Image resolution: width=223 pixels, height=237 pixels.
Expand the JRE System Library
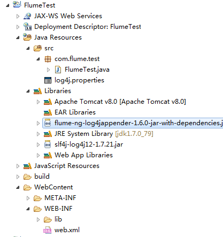click(38, 134)
